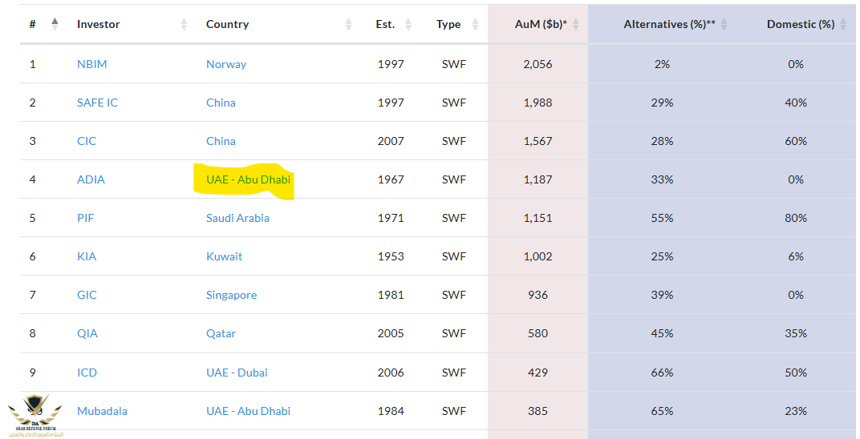Sort by Alternatives (%) column arrows
The width and height of the screenshot is (860, 439).
tap(724, 24)
